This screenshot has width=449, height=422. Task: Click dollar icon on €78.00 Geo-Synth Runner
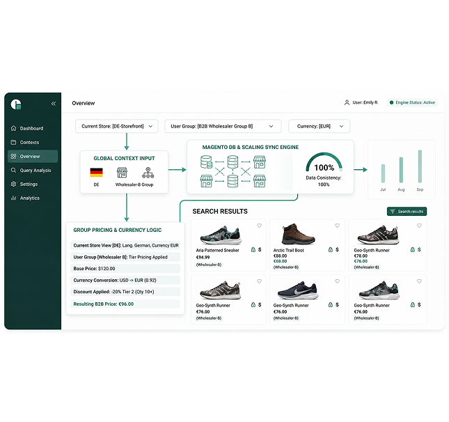pyautogui.click(x=419, y=249)
